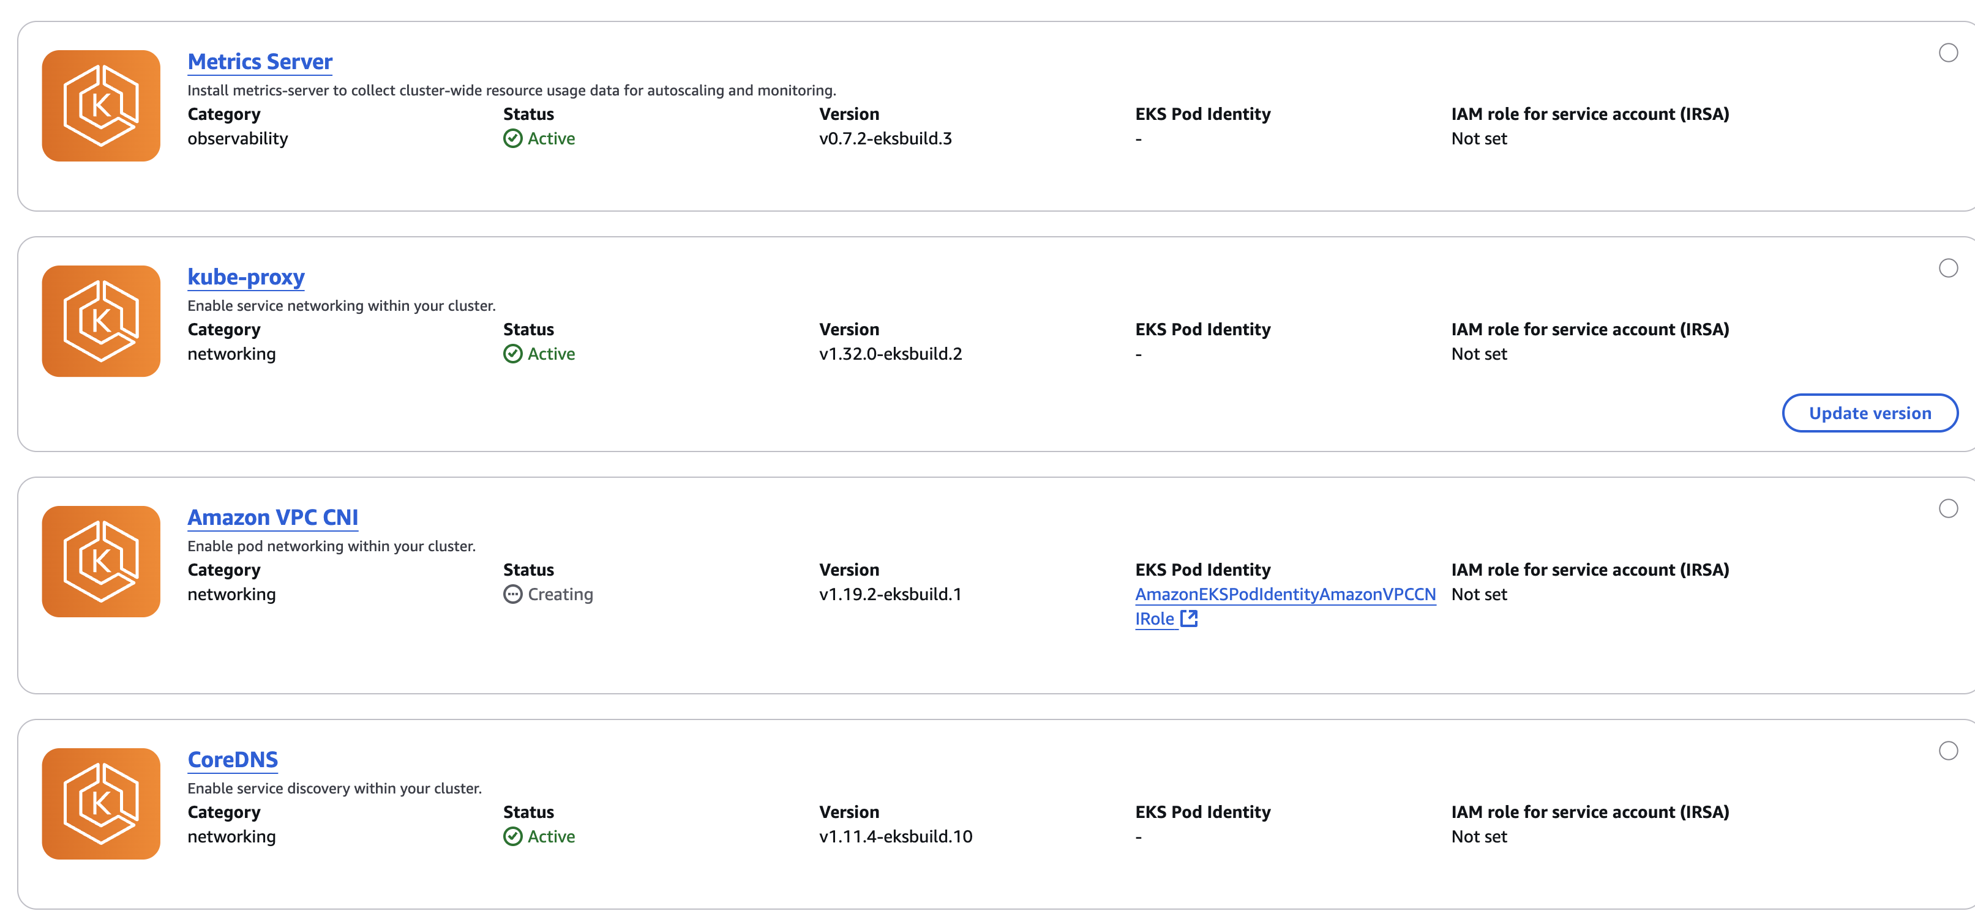
Task: Click the Active checkmark icon for kube-proxy
Action: 513,354
